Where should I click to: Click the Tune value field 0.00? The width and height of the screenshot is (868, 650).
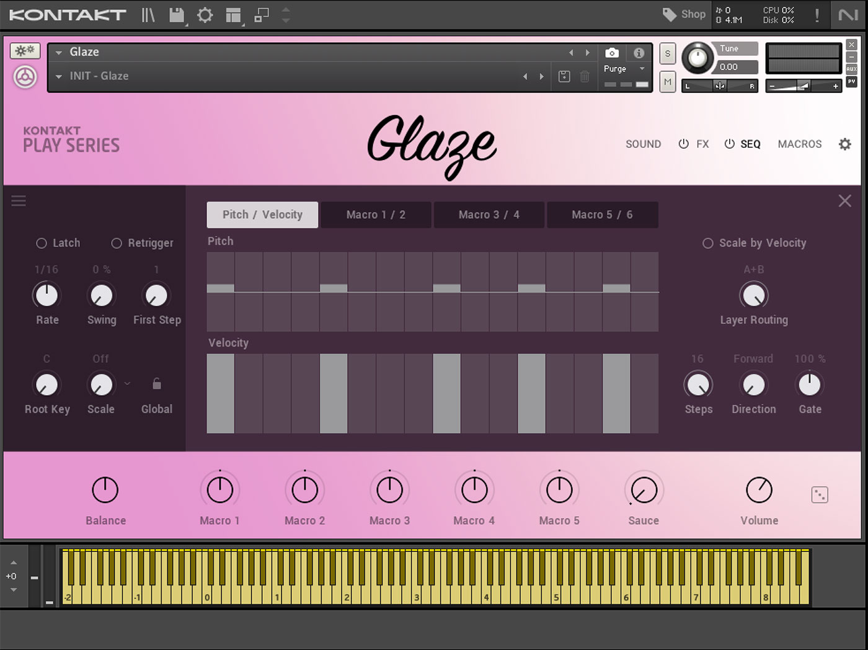point(737,67)
